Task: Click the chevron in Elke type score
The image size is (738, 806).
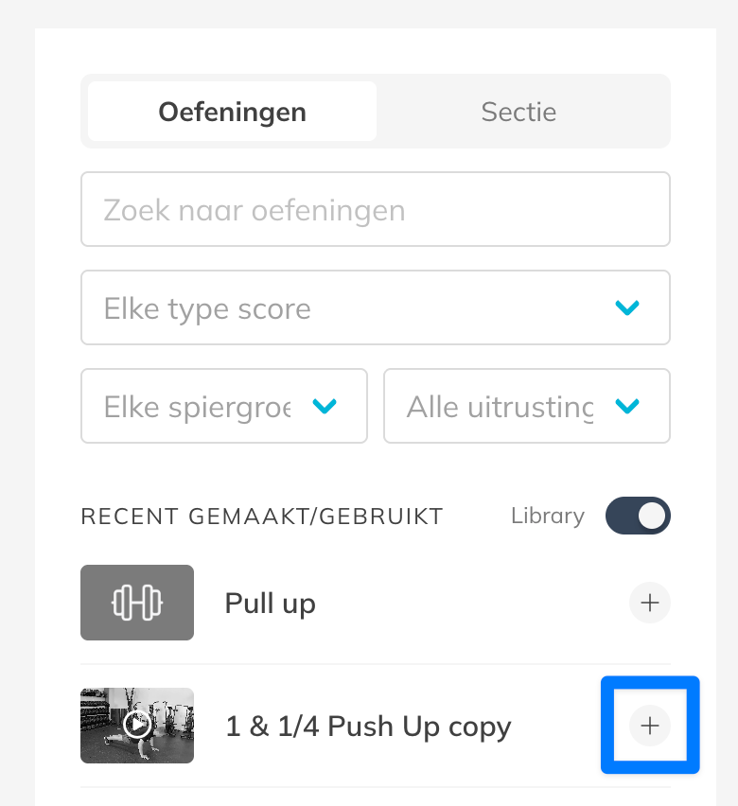Action: point(627,307)
